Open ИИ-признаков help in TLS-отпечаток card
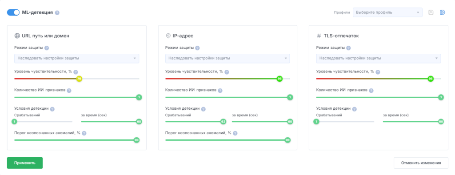The width and height of the screenshot is (455, 175). (x=371, y=91)
